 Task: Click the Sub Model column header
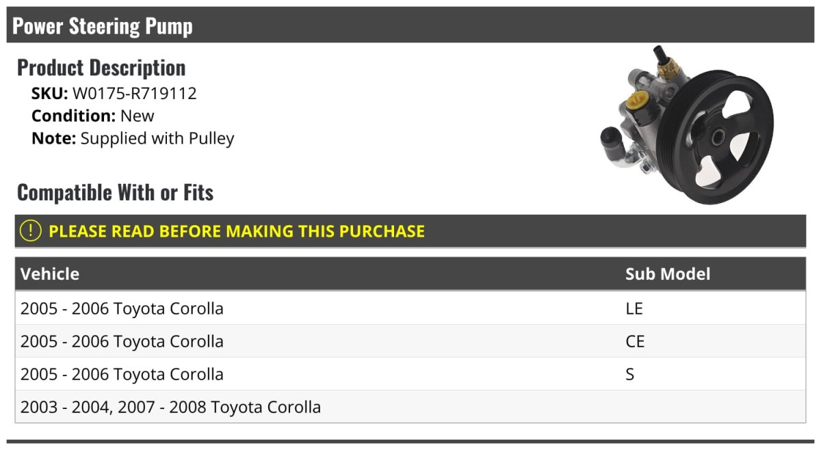point(667,274)
